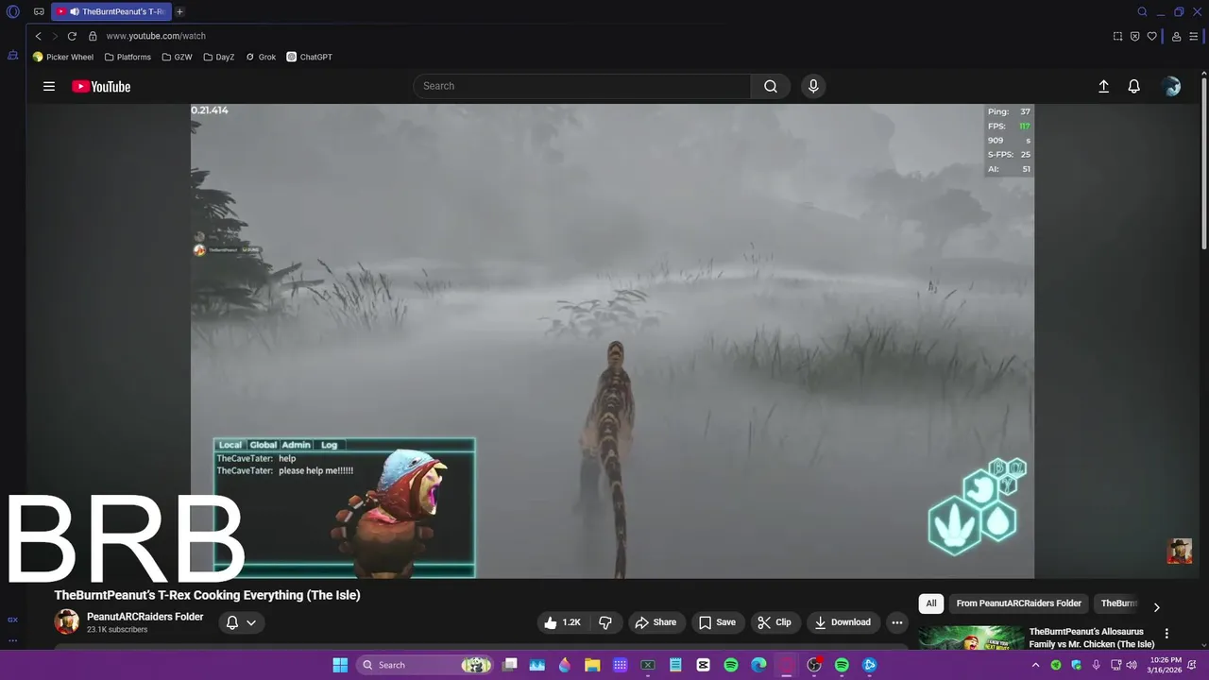Open Grok bookmark
This screenshot has height=680, width=1209.
coord(261,57)
